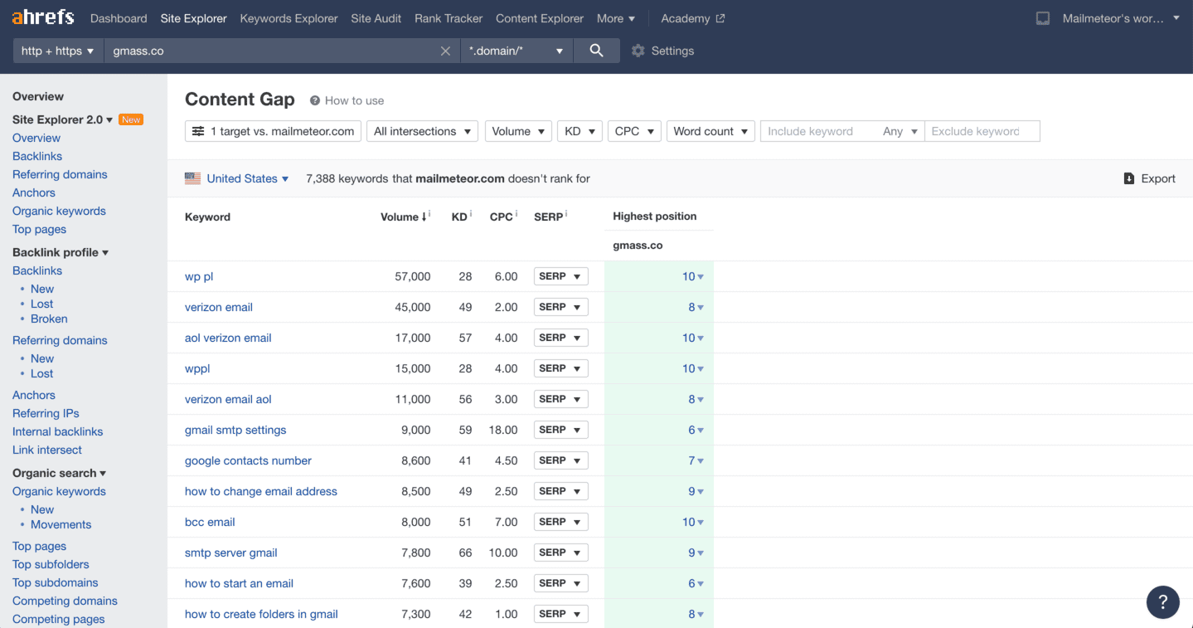The width and height of the screenshot is (1193, 628).
Task: Open Settings with the gear icon
Action: point(638,51)
